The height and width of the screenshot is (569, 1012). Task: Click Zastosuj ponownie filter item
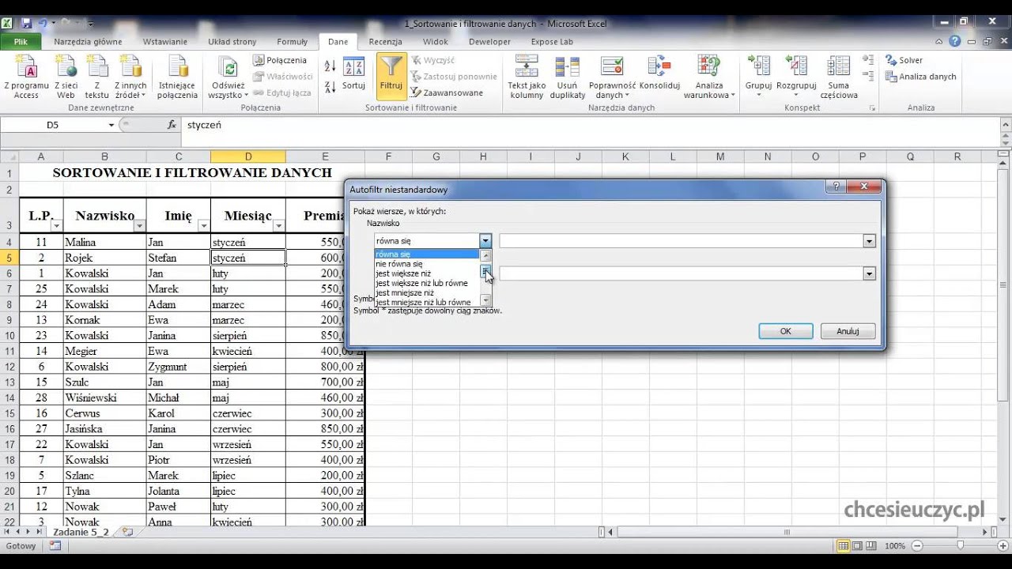454,77
